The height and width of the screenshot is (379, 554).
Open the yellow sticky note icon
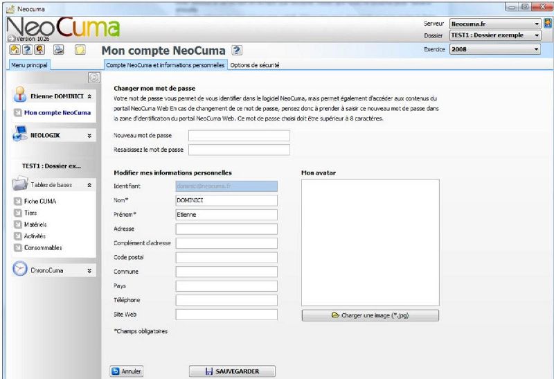coord(80,49)
